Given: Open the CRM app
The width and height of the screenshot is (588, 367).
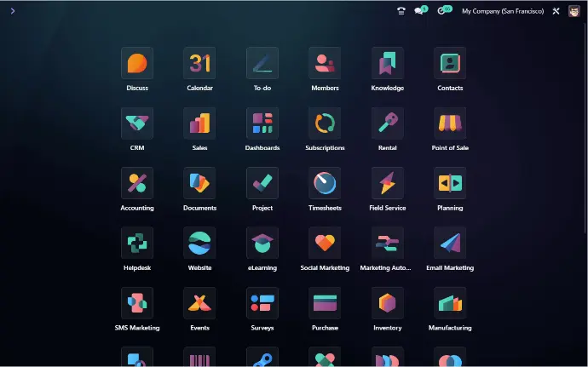Looking at the screenshot, I should [137, 123].
